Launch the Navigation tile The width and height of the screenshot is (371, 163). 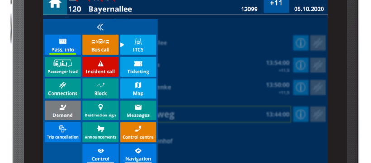pos(138,153)
